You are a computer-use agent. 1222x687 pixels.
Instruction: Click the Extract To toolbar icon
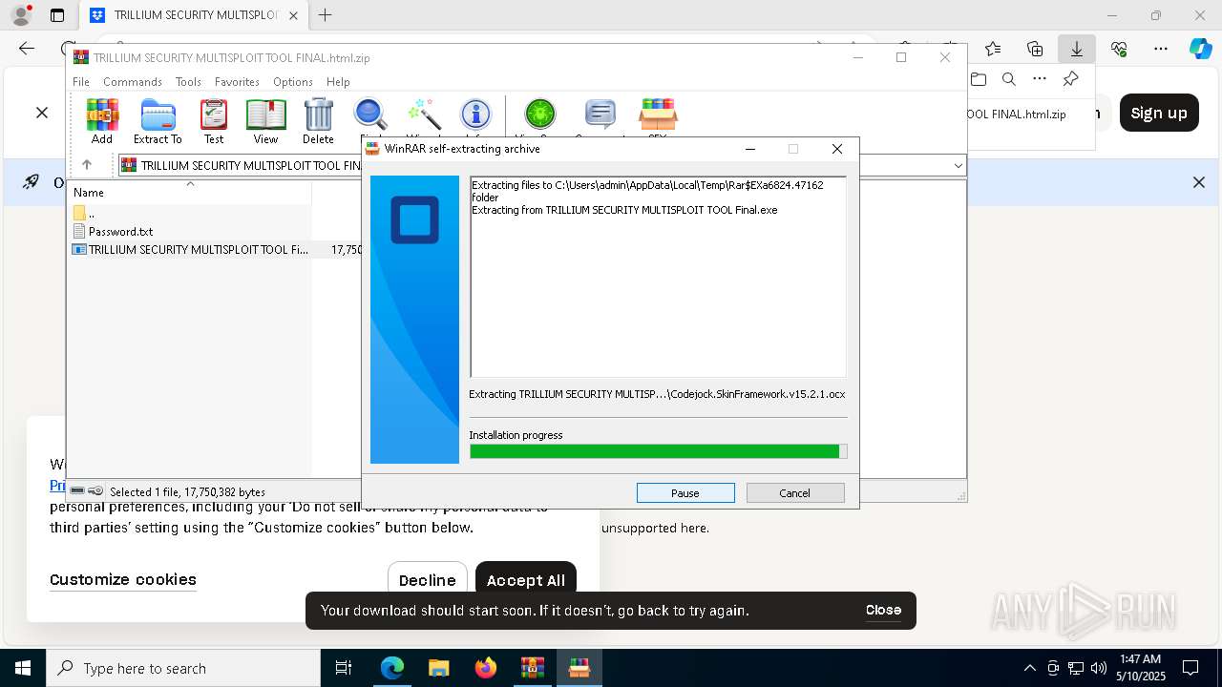[158, 121]
